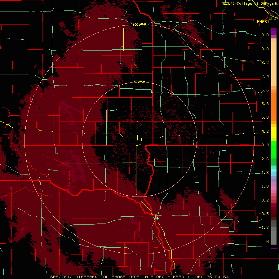Click the yellow segment of the color bar
This screenshot has height=279, width=279.
coord(274,133)
